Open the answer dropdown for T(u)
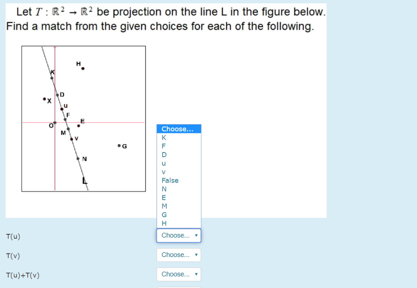 pyautogui.click(x=178, y=235)
